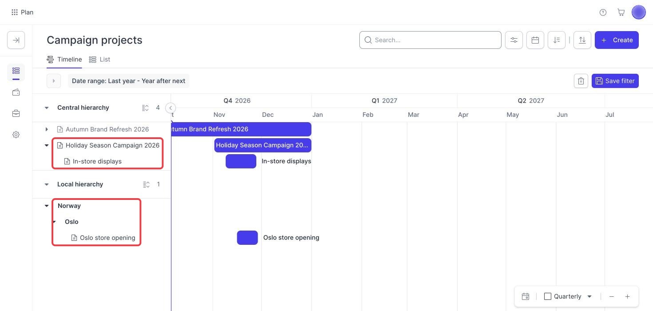Collapse the Local hierarchy section
This screenshot has height=311, width=653.
(x=47, y=184)
